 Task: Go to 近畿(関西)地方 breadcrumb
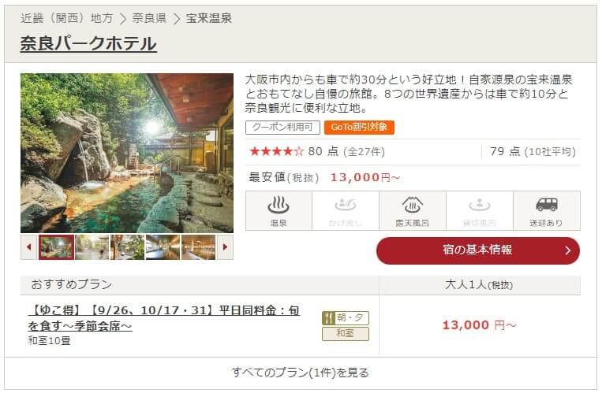(67, 18)
